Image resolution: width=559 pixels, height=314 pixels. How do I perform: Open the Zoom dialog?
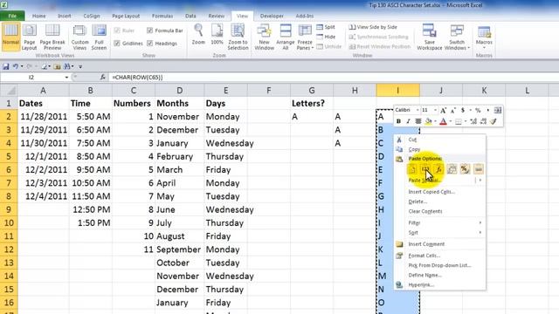pyautogui.click(x=198, y=35)
